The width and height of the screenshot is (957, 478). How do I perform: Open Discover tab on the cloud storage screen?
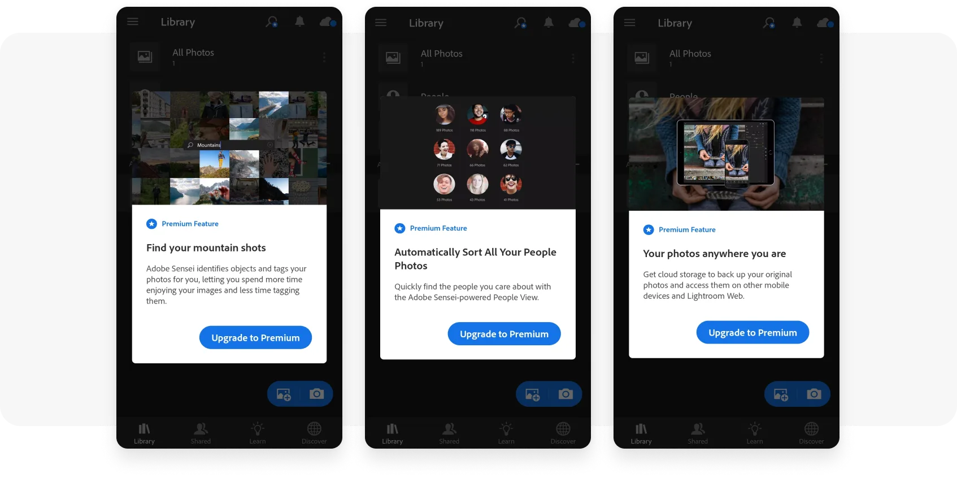click(811, 433)
